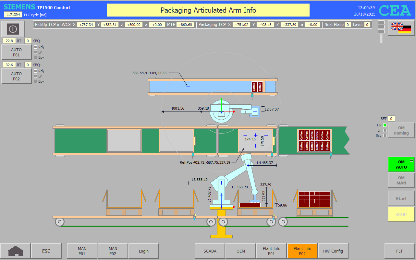Click the AUTO P01 button
The width and height of the screenshot is (416, 260).
16,52
